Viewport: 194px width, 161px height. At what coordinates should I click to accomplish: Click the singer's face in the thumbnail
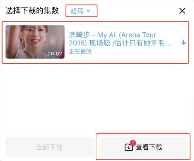tap(36, 35)
